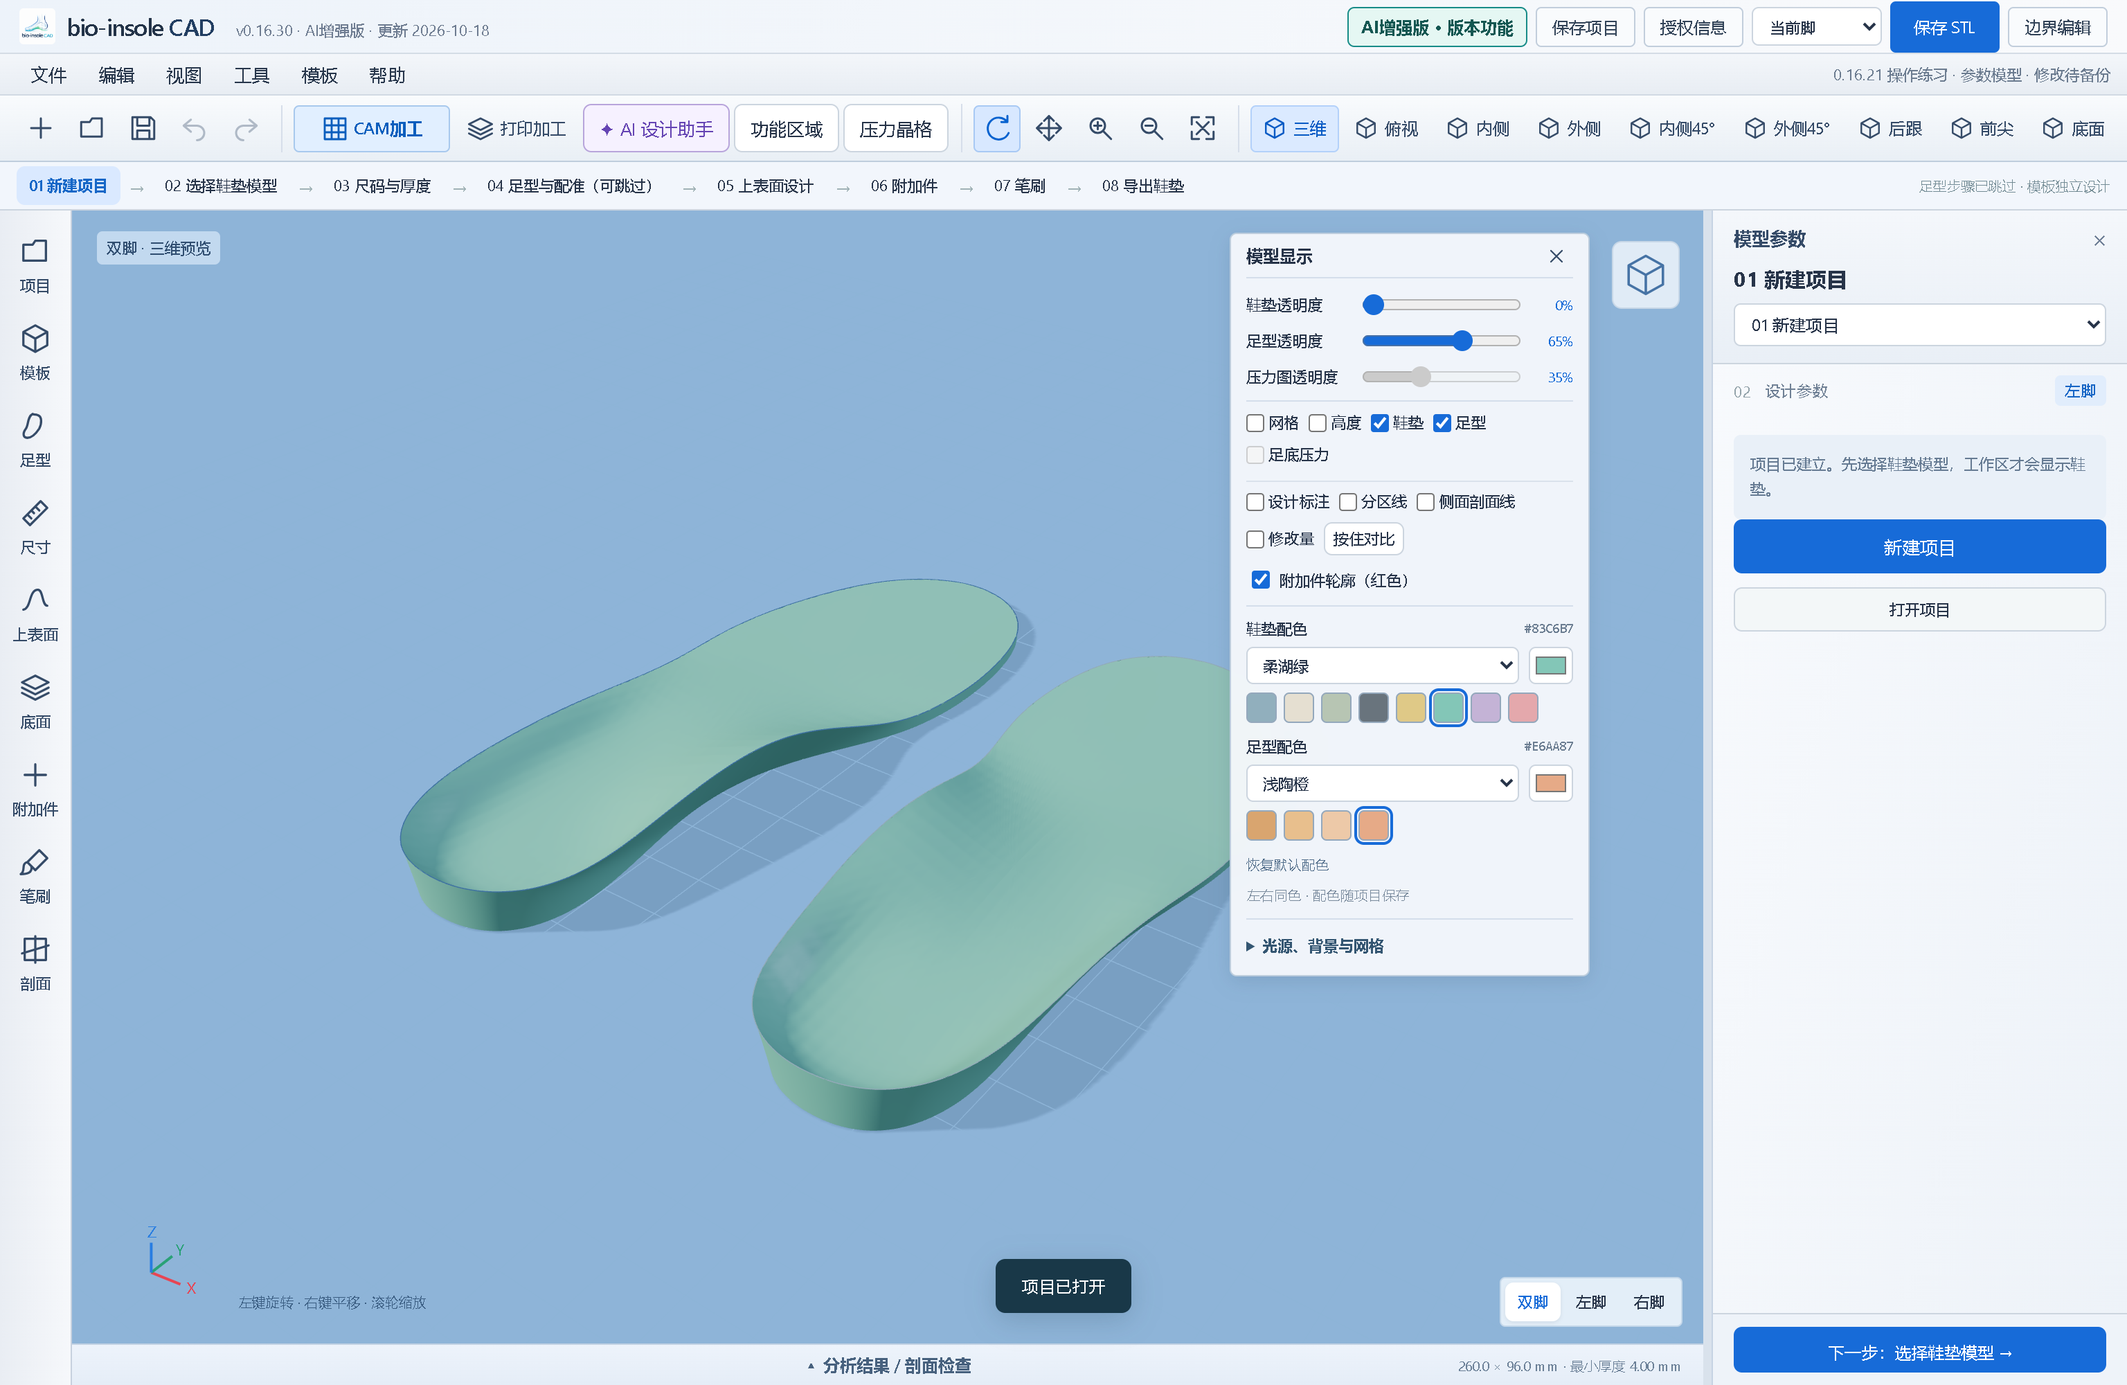Image resolution: width=2127 pixels, height=1385 pixels.
Task: Click the save floppy disk icon
Action: pyautogui.click(x=143, y=129)
